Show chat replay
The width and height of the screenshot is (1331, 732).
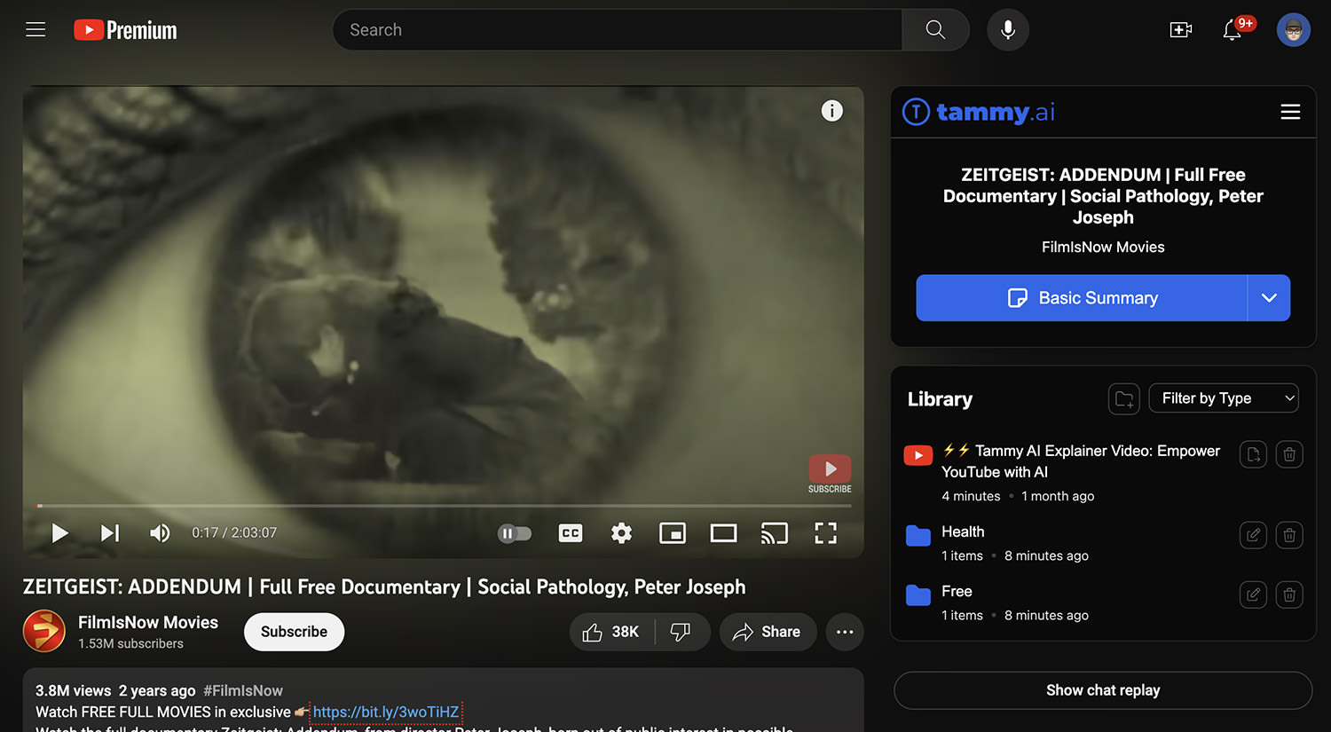click(1103, 690)
